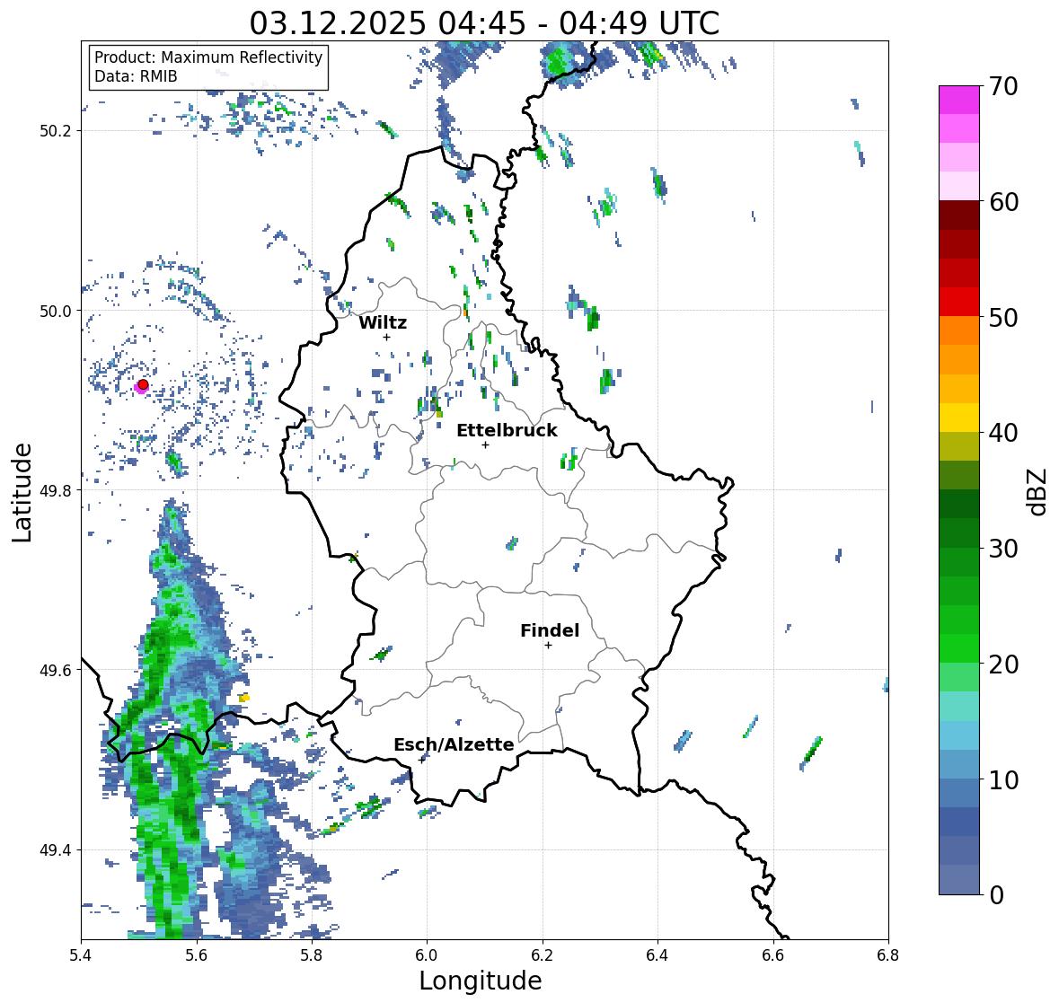Click the cross marker below Findel
Image resolution: width=1059 pixels, height=1003 pixels.
click(x=549, y=646)
